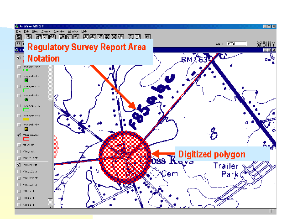Click the yellow square point legend symbol
Viewport: 292px width, 219px height.
point(26,129)
